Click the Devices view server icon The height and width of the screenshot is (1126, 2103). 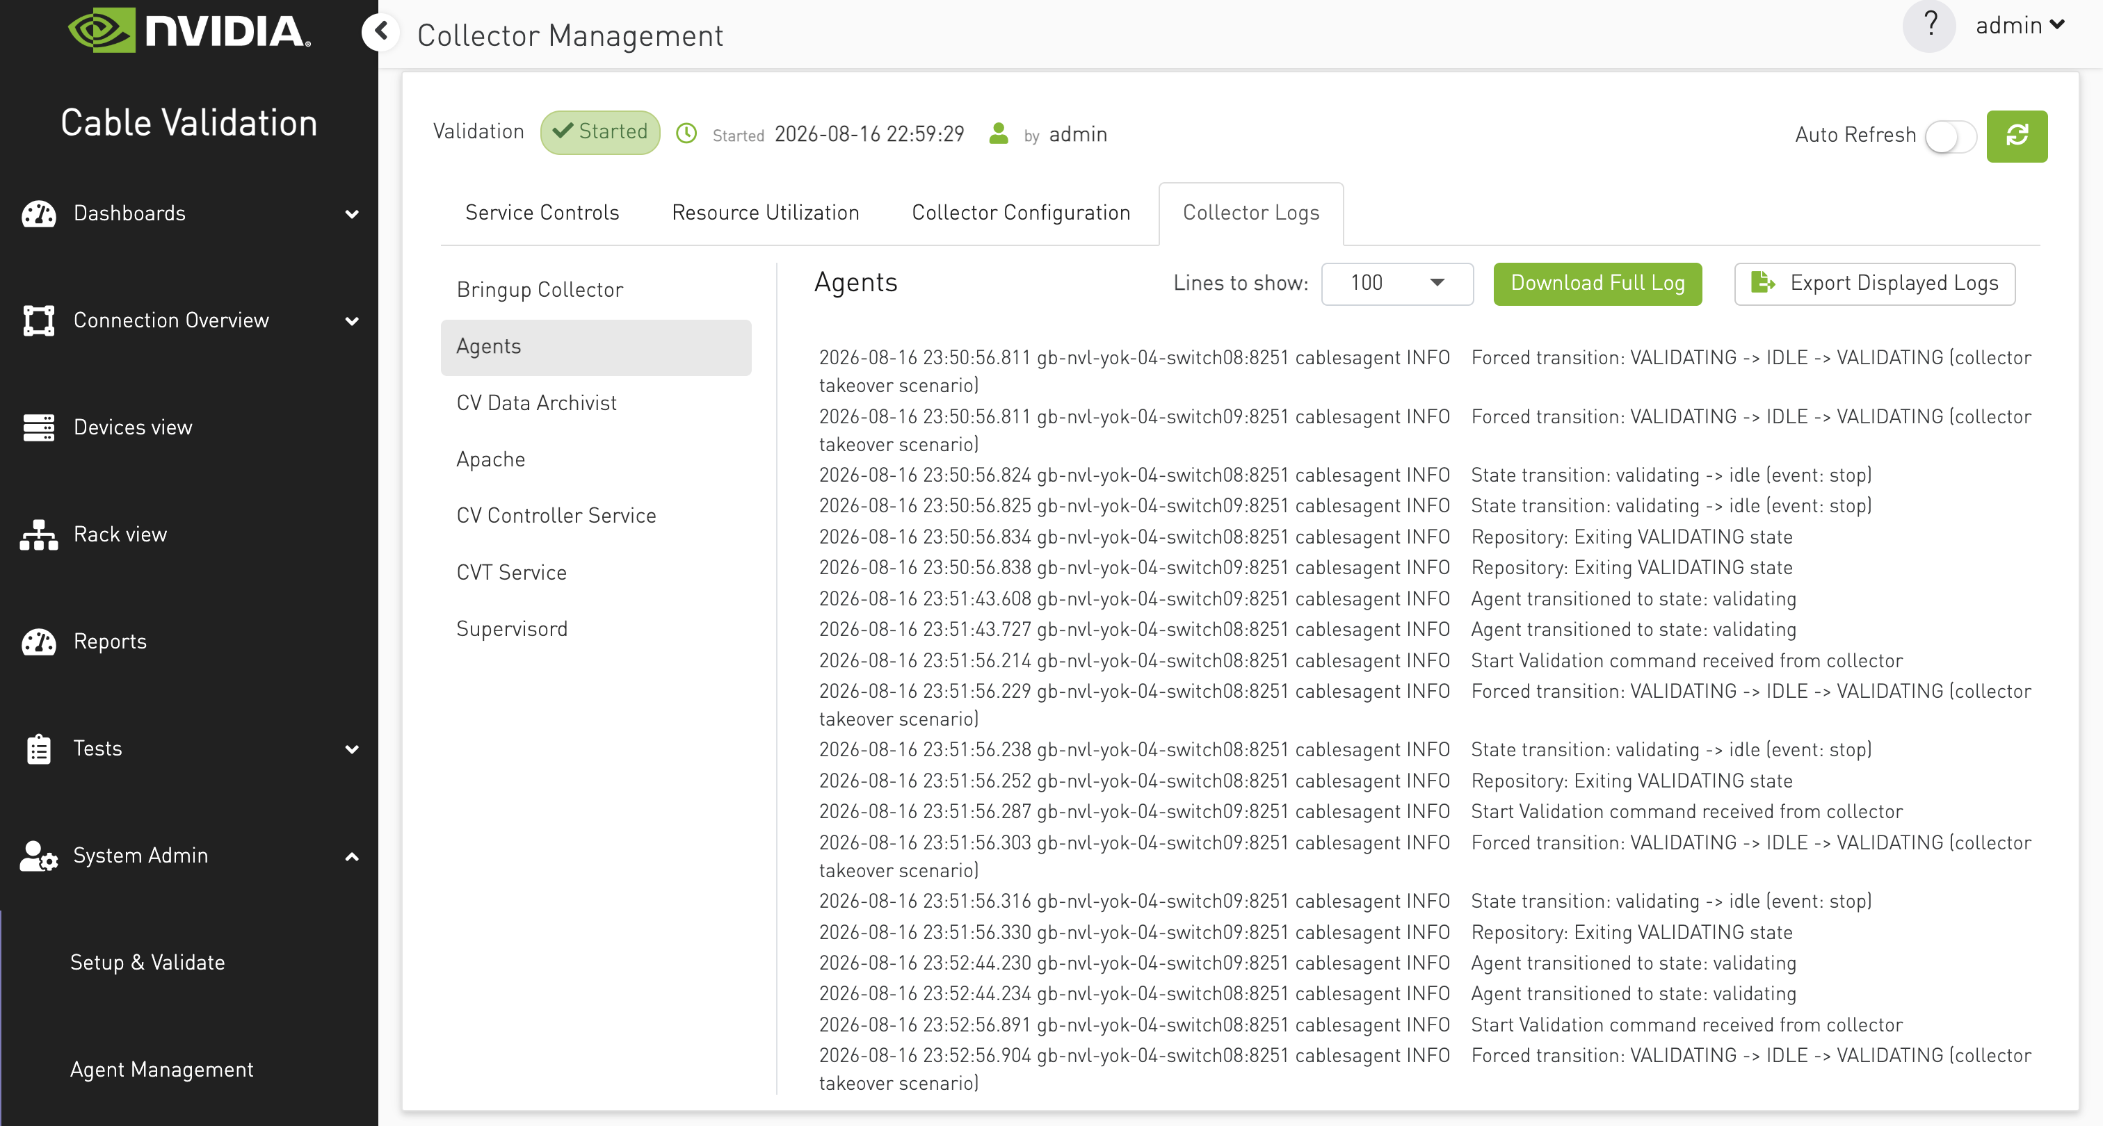tap(38, 427)
